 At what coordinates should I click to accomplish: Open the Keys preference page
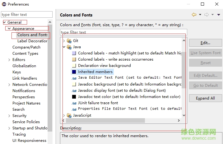[x=16, y=72]
